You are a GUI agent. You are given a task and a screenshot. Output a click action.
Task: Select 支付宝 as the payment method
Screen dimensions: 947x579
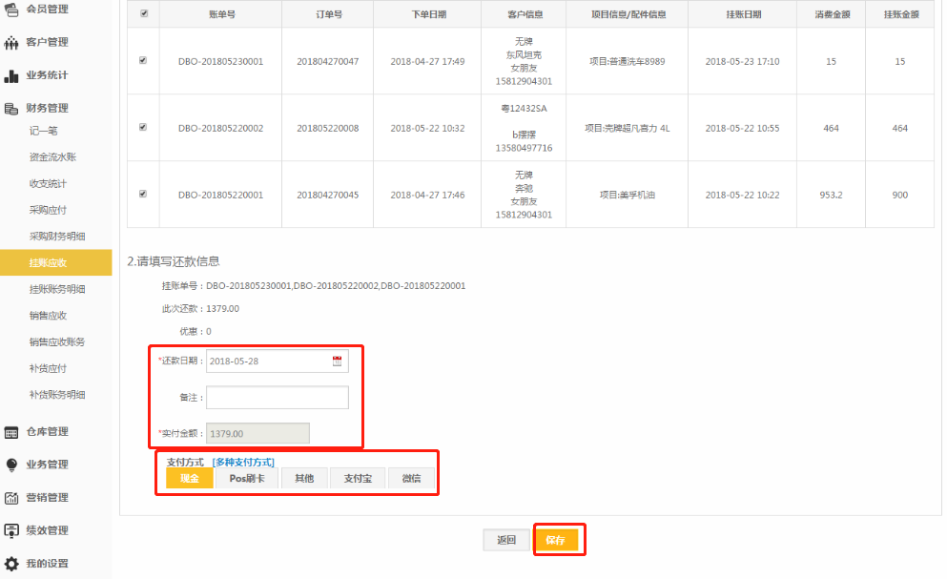click(x=358, y=479)
